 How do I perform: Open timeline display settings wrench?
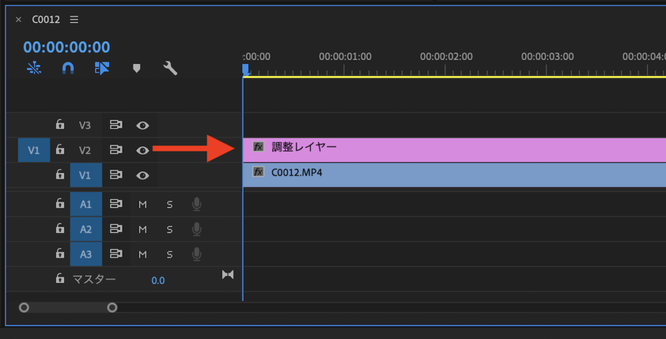tap(170, 68)
